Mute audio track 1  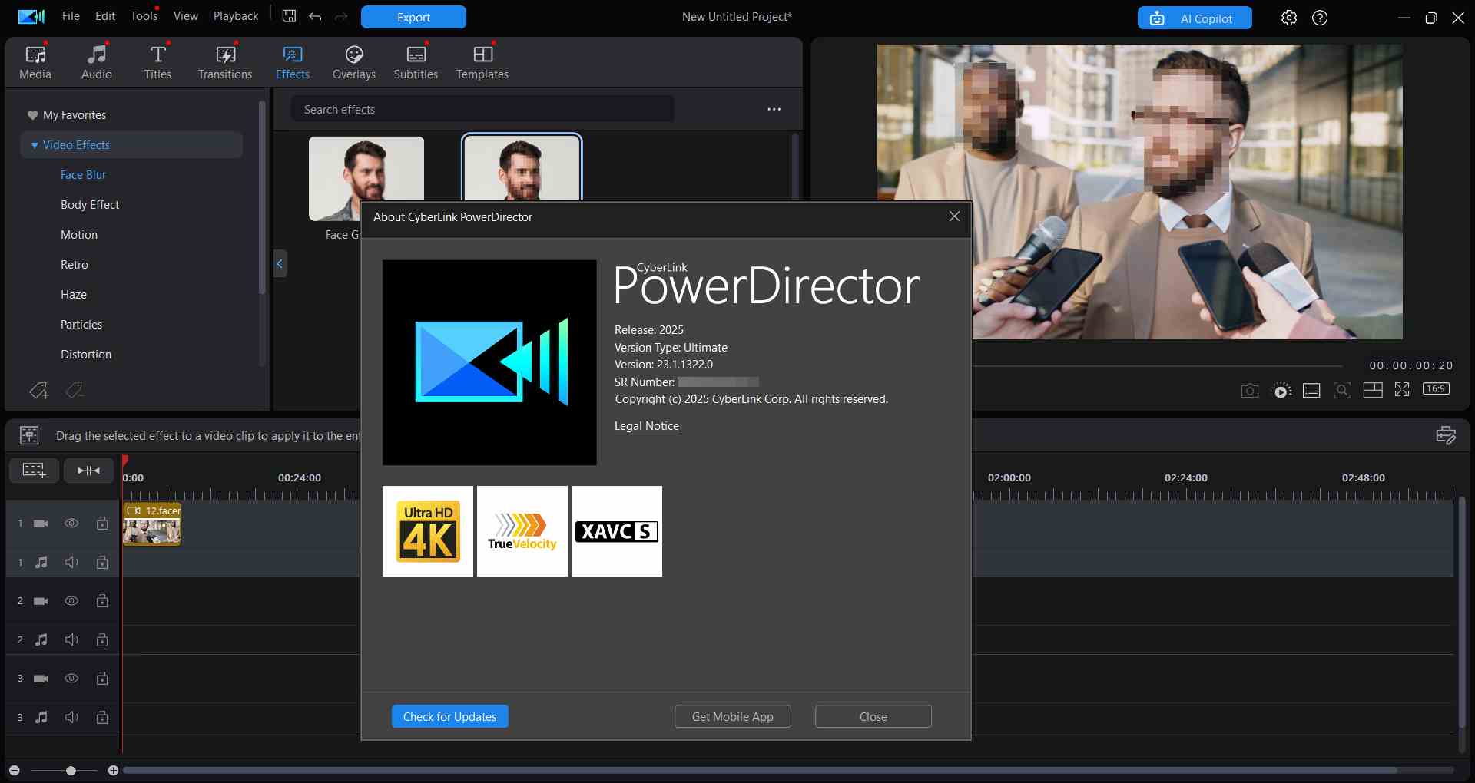71,563
